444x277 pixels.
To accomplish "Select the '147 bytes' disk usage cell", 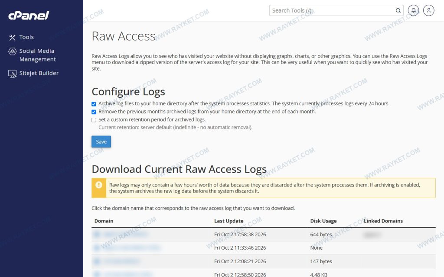I will [x=321, y=261].
